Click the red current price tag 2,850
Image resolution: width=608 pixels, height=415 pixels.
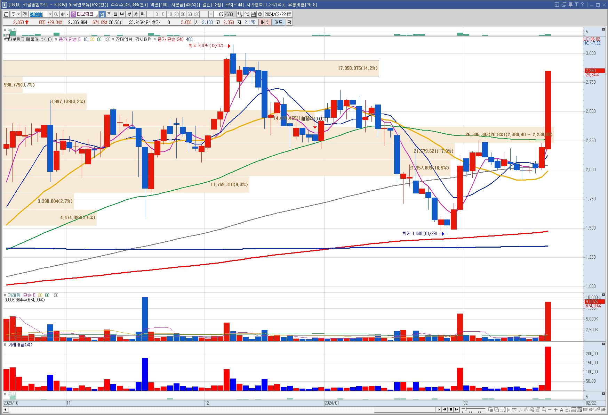tap(595, 70)
